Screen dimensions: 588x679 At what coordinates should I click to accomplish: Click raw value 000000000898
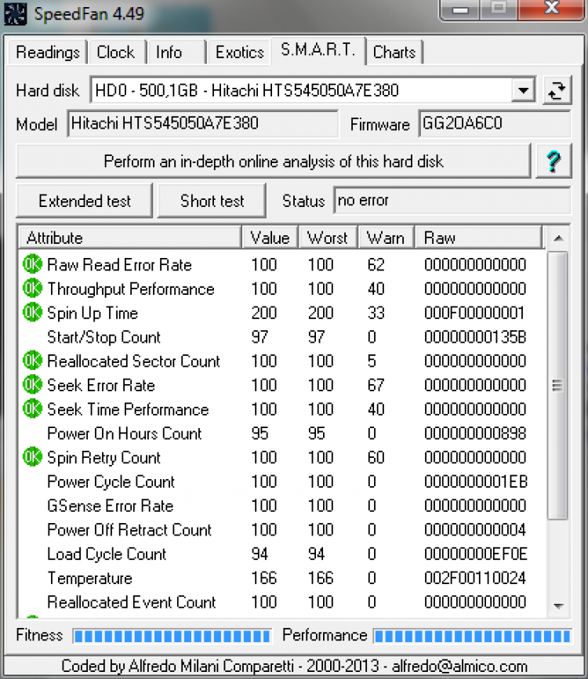pyautogui.click(x=475, y=433)
